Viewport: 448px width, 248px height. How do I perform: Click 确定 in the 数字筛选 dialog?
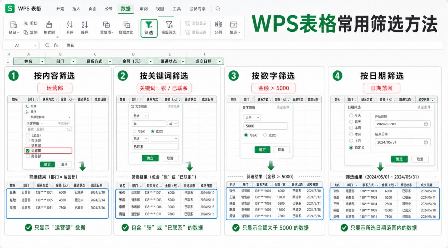pos(262,150)
